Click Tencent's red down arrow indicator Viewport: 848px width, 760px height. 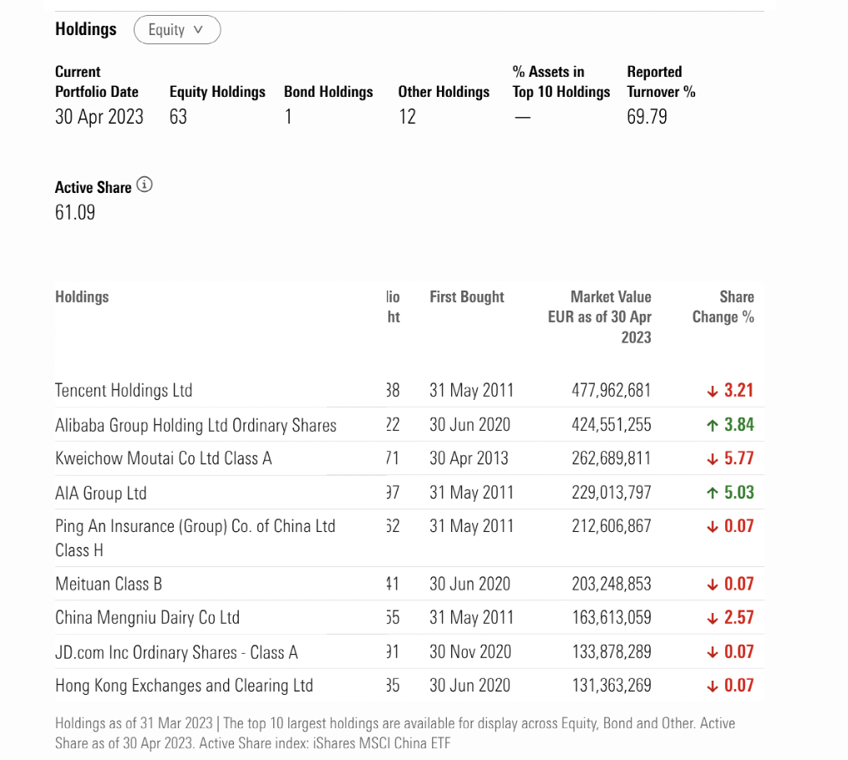click(x=712, y=391)
